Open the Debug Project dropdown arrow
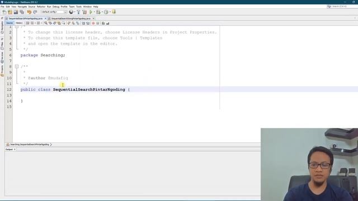Viewport: 358px width, 201px height. [x=102, y=12]
